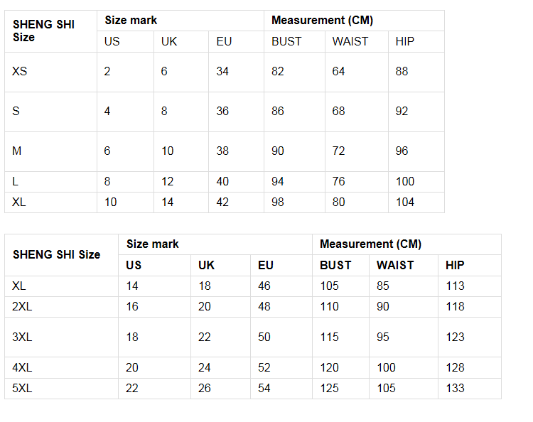Click the bold WAIST header in bottom table
Image resolution: width=533 pixels, height=422 pixels.
coord(395,266)
